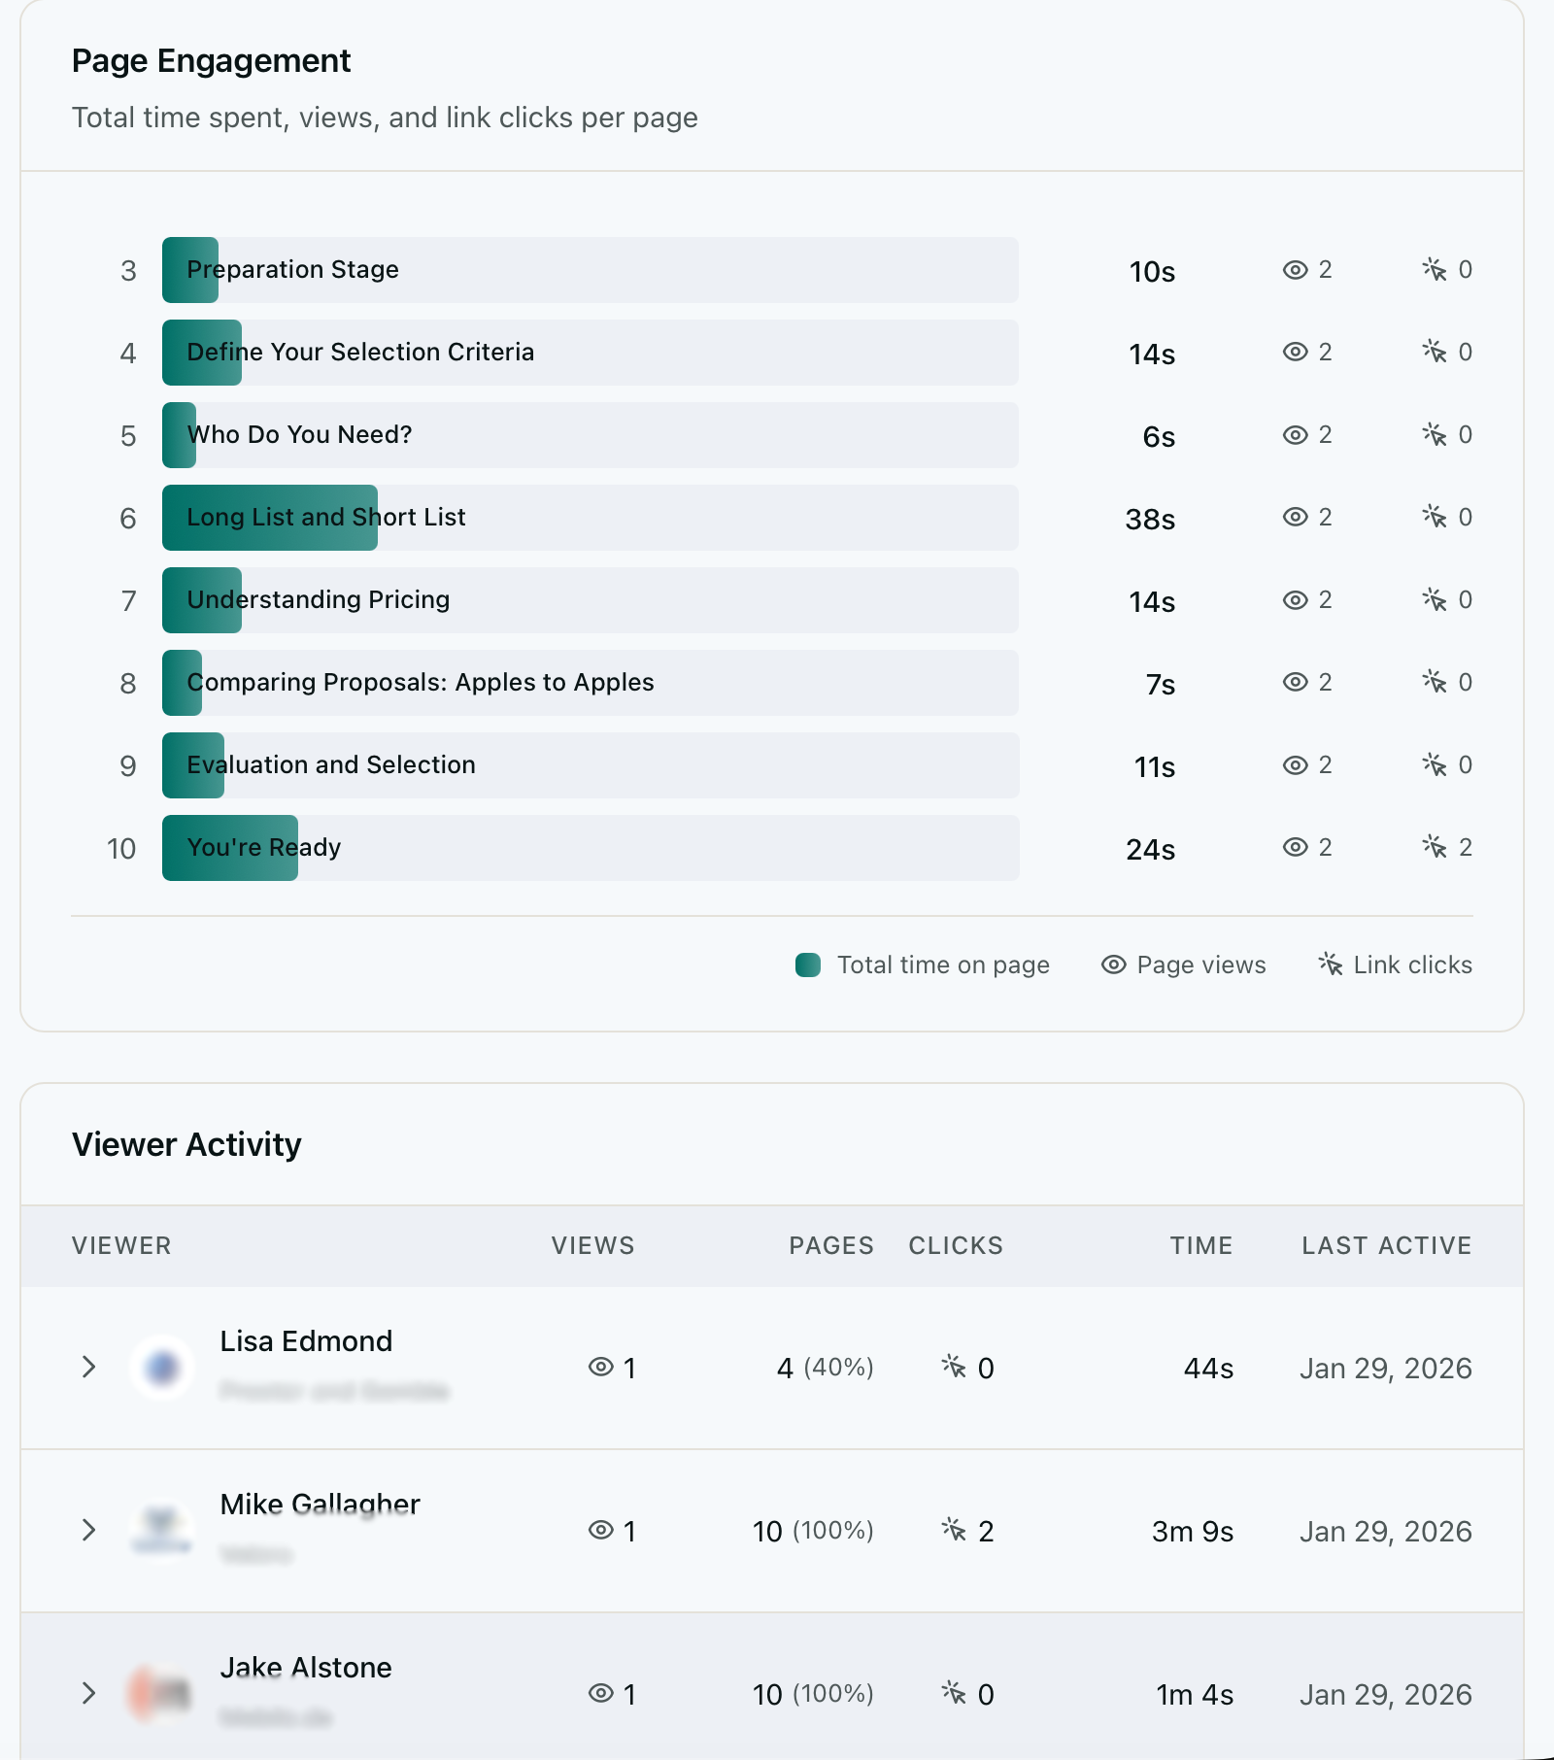
Task: Expand Lisa Edmond's viewer activity row
Action: [89, 1367]
